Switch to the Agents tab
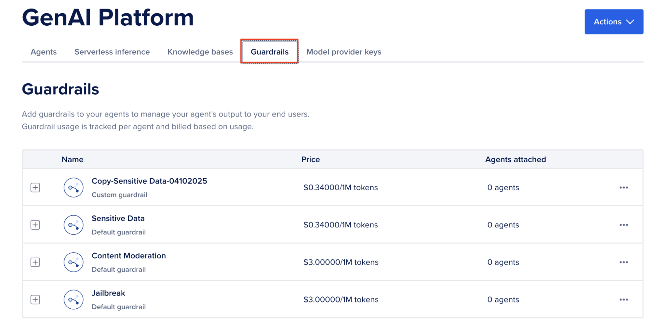Screen dimensions: 657x334 tap(43, 52)
